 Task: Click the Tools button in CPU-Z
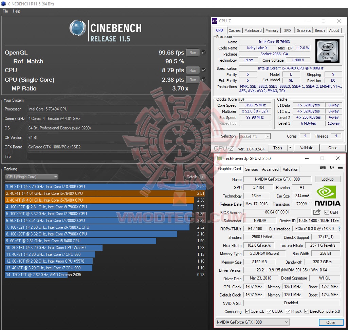coord(278,148)
